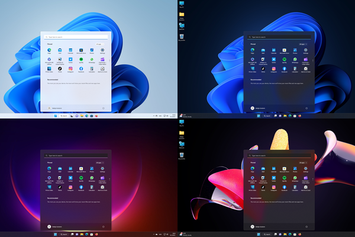Open Recycle Bin on the dark blue bloom desktop
This screenshot has height=237, width=355.
point(182,37)
